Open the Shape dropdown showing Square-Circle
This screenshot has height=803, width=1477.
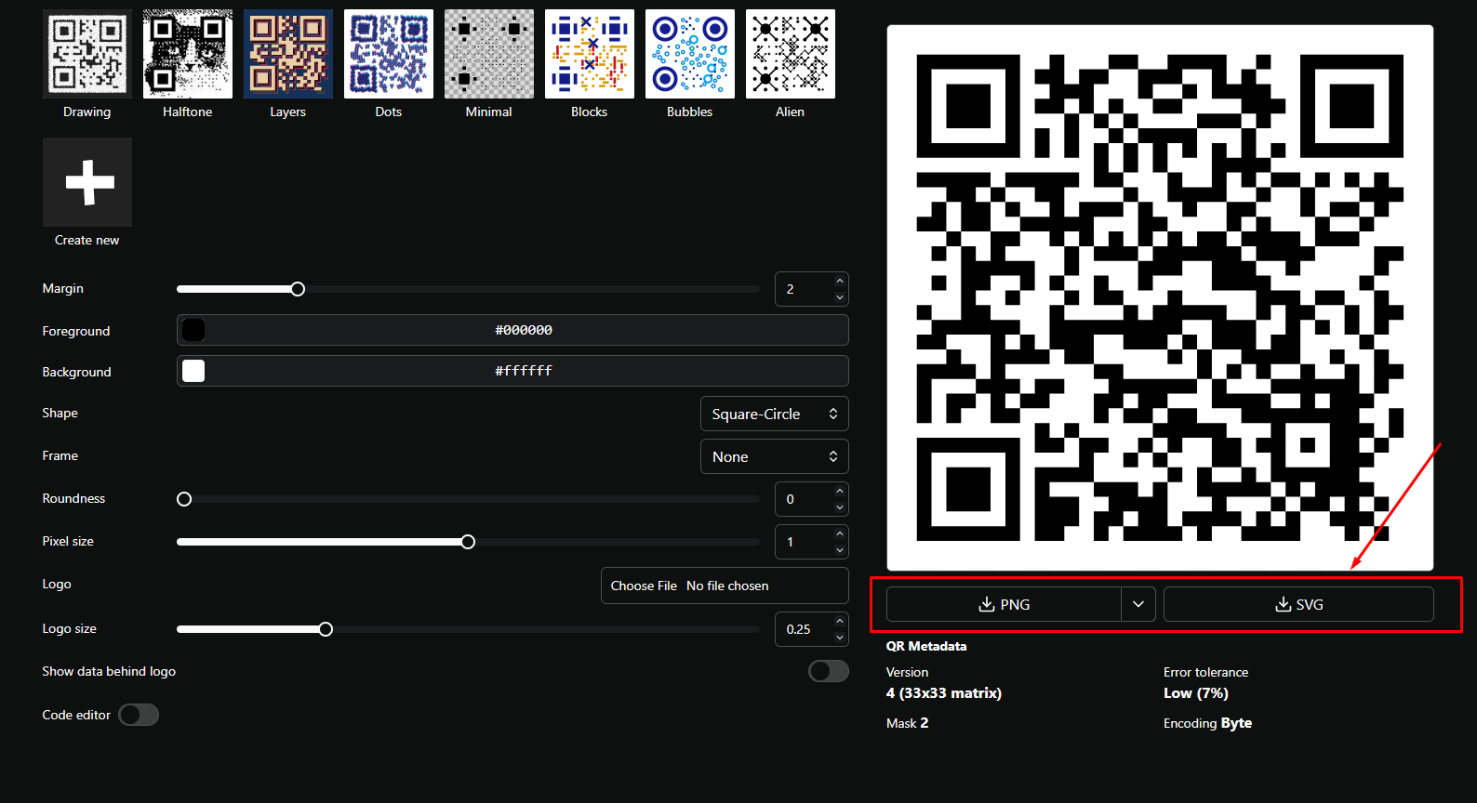click(775, 414)
